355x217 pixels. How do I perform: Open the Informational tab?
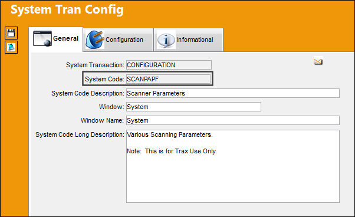point(188,40)
